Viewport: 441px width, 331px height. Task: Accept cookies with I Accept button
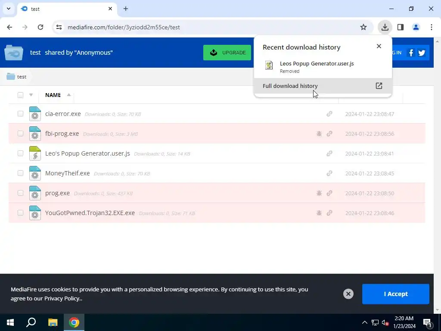pyautogui.click(x=395, y=294)
